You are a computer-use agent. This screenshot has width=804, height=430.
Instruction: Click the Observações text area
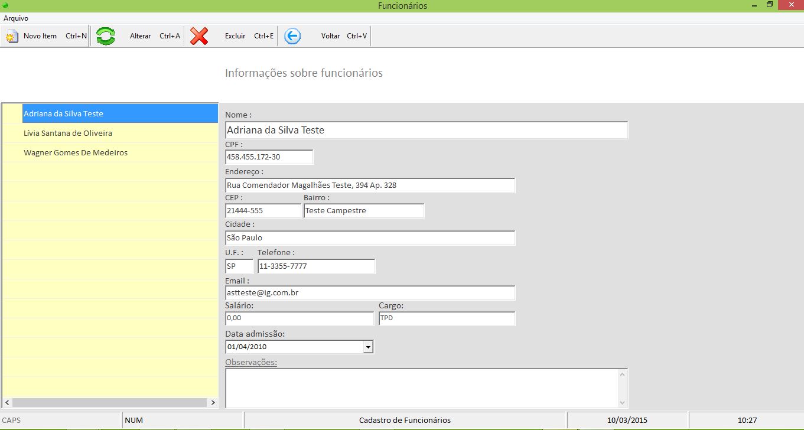click(x=421, y=387)
